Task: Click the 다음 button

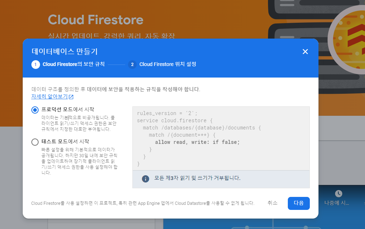Action: [298, 203]
